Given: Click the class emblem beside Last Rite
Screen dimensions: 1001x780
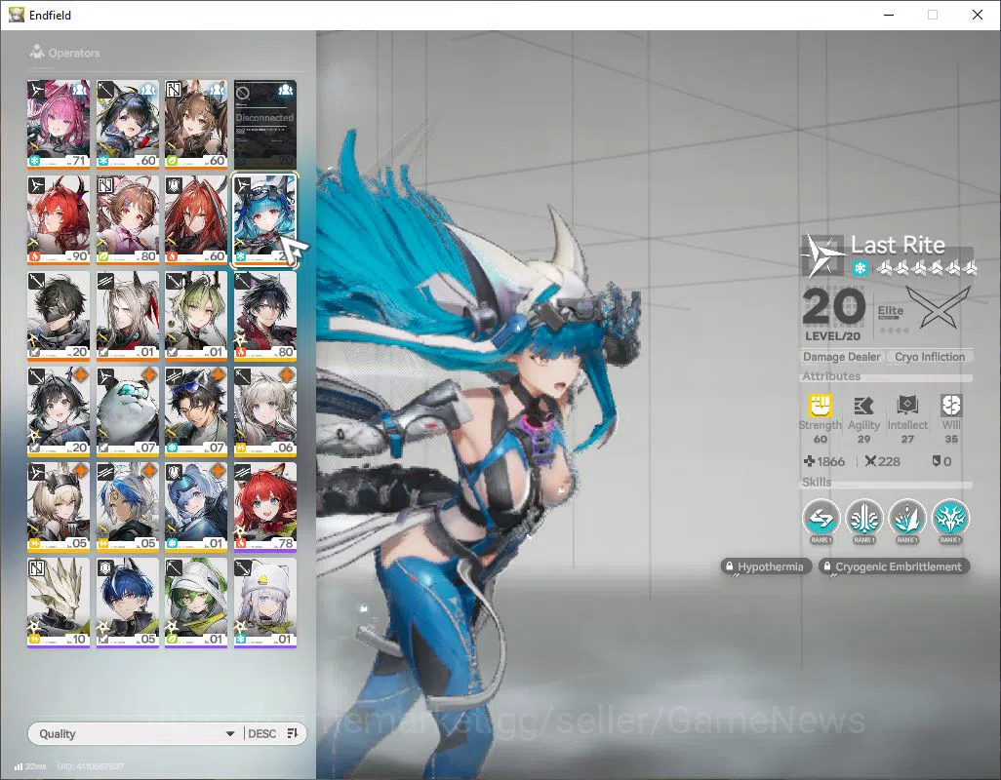Looking at the screenshot, I should pos(822,255).
